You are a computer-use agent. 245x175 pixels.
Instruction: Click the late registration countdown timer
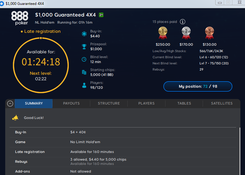[41, 62]
